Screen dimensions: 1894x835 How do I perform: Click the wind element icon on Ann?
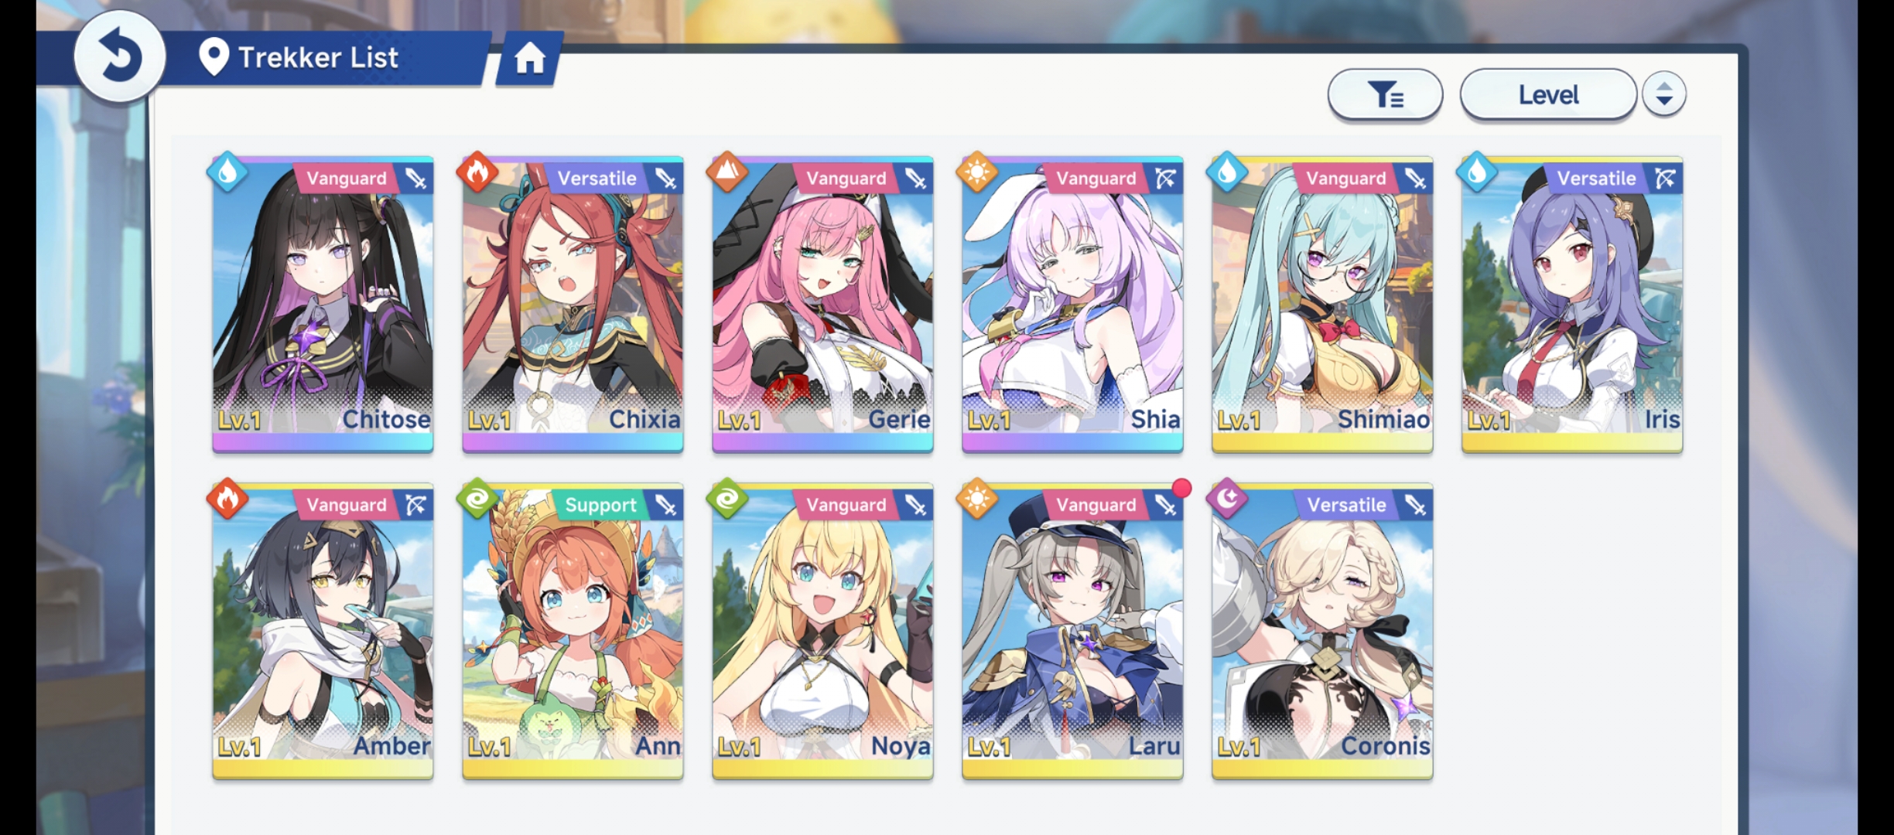477,499
